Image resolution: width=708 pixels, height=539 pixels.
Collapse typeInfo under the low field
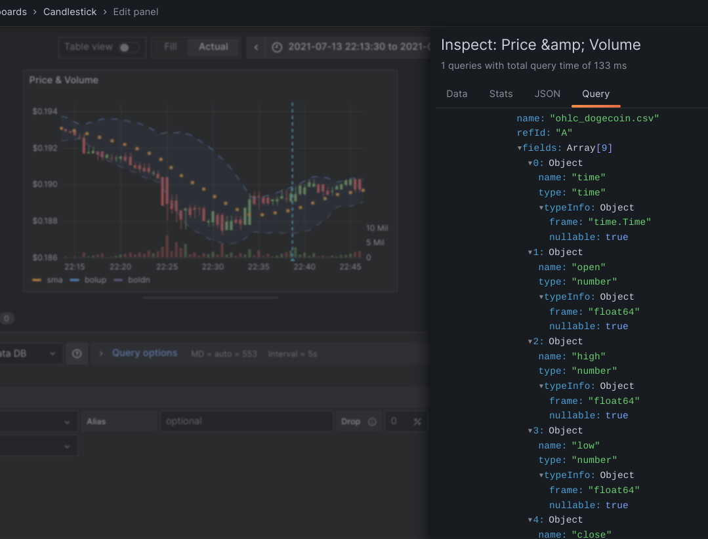point(541,475)
